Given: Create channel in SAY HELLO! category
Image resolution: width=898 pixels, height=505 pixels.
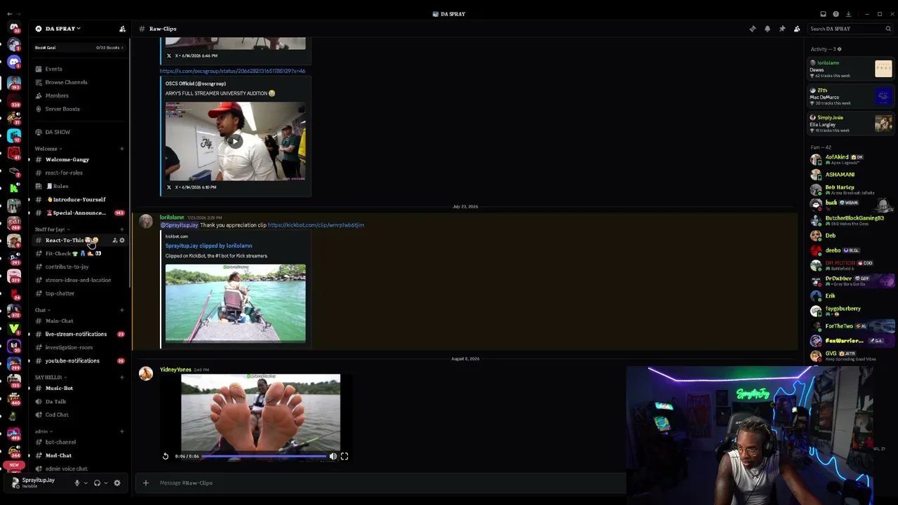Looking at the screenshot, I should pyautogui.click(x=121, y=377).
